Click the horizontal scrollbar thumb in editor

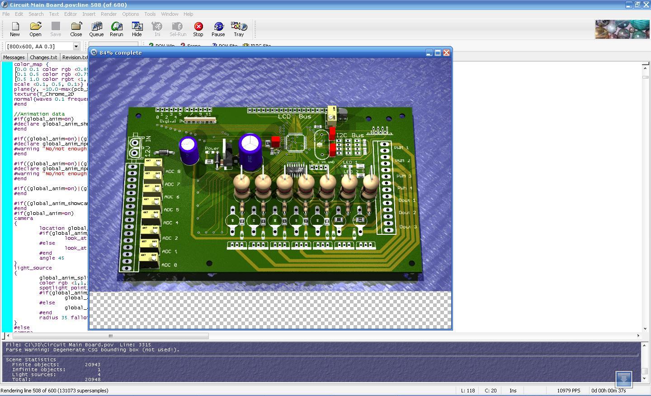point(110,336)
